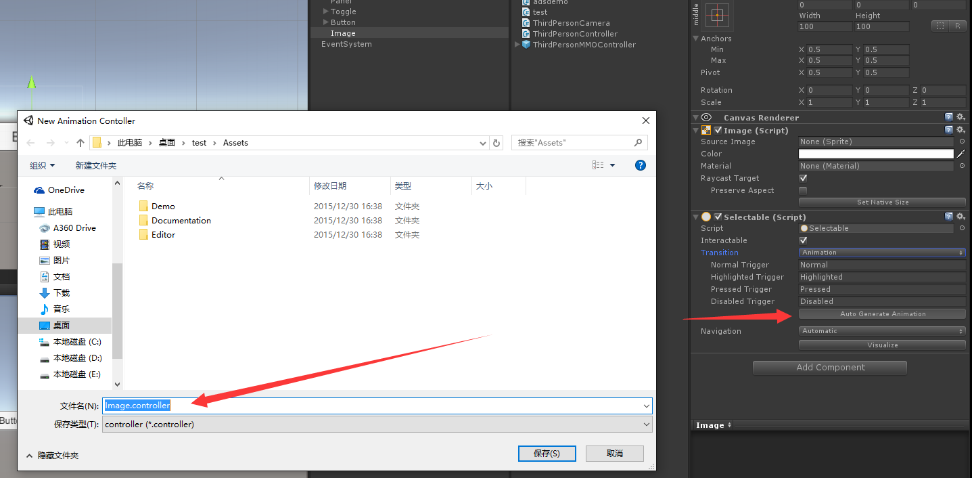Refresh the Assets folder address bar

[x=496, y=143]
